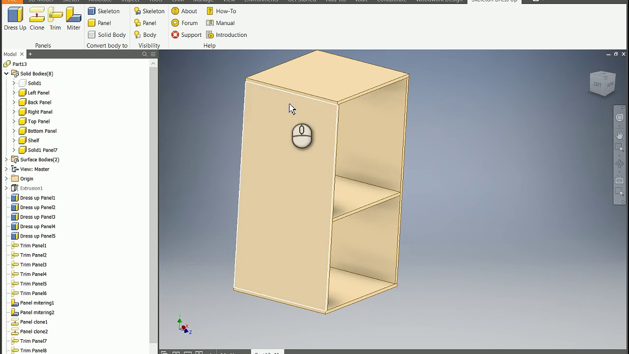This screenshot has width=629, height=354.
Task: Open the About help item
Action: click(184, 11)
